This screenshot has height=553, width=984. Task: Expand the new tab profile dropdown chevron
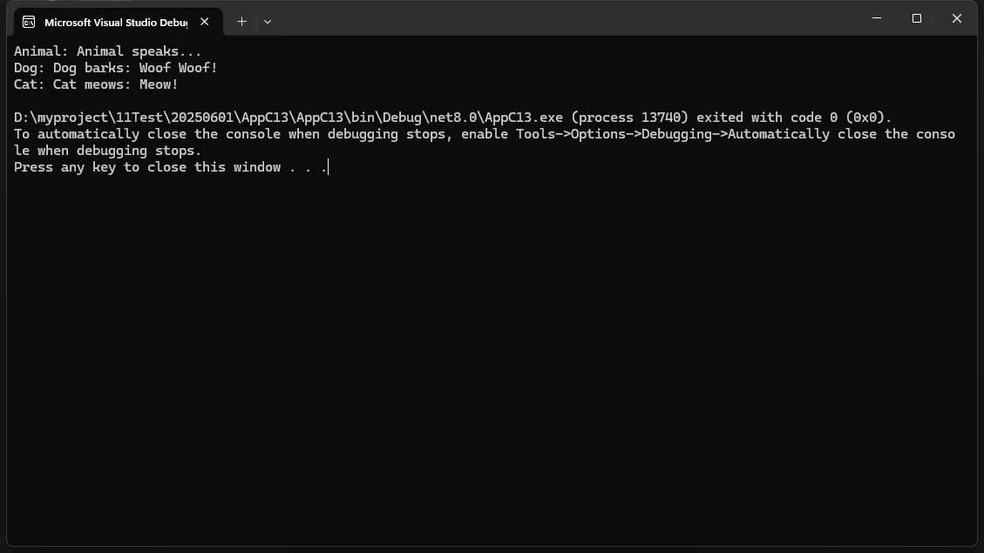click(268, 22)
